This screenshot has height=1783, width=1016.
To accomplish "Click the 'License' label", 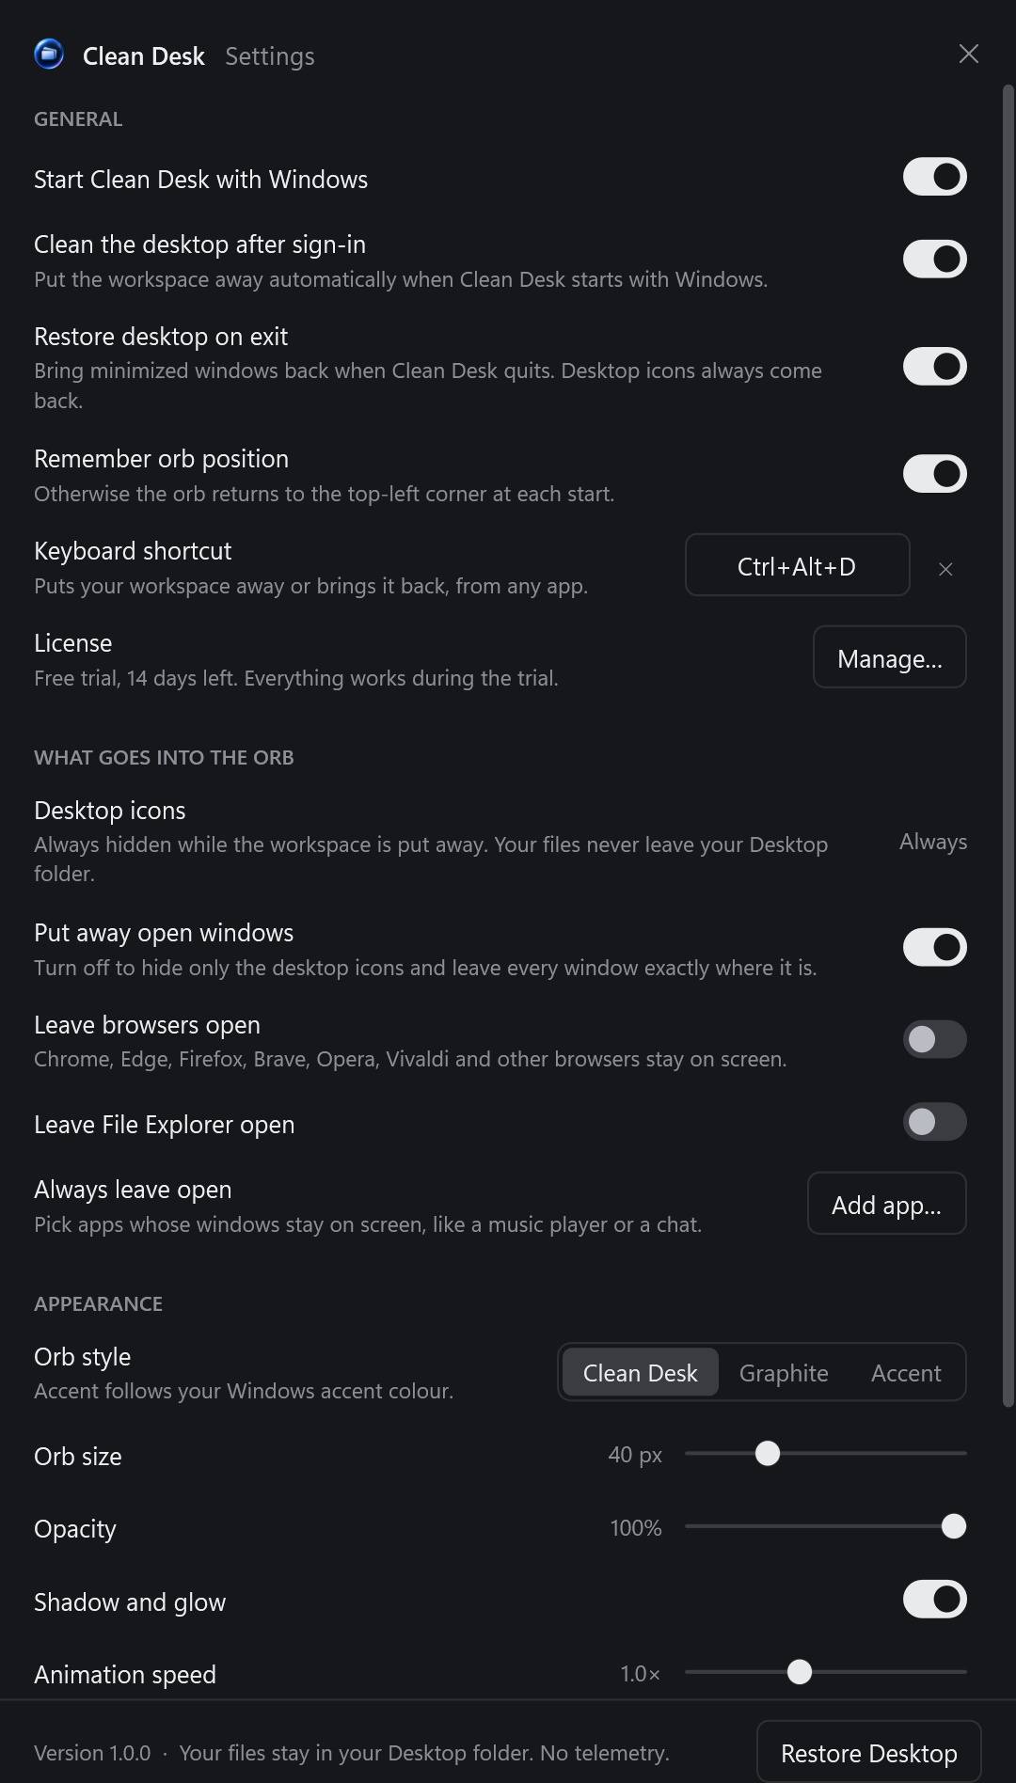I will click(73, 643).
